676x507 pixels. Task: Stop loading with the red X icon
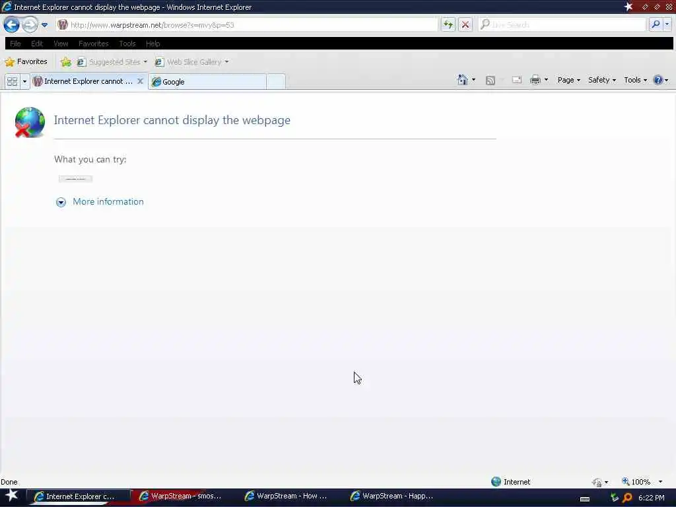[x=465, y=25]
